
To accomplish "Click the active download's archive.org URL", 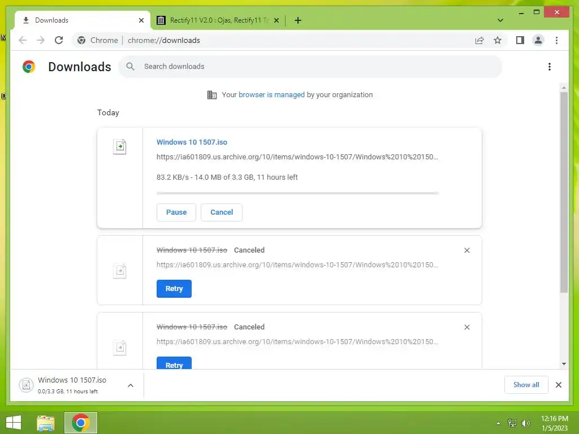I will [x=297, y=157].
